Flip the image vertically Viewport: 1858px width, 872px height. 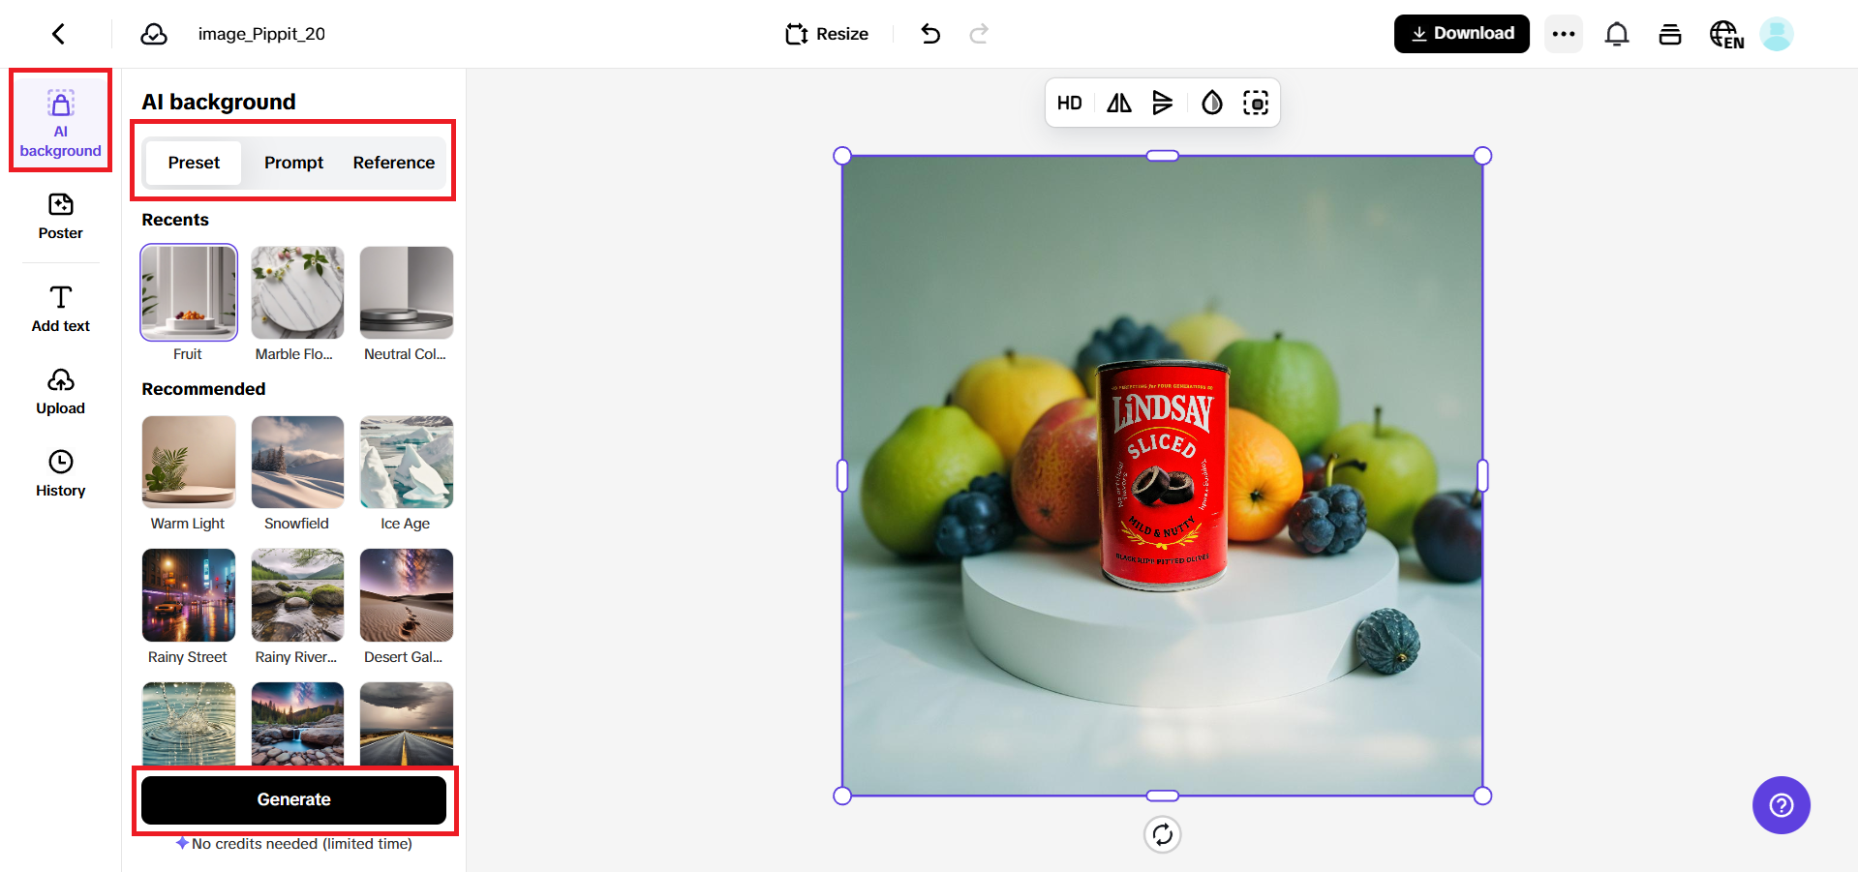tap(1163, 103)
